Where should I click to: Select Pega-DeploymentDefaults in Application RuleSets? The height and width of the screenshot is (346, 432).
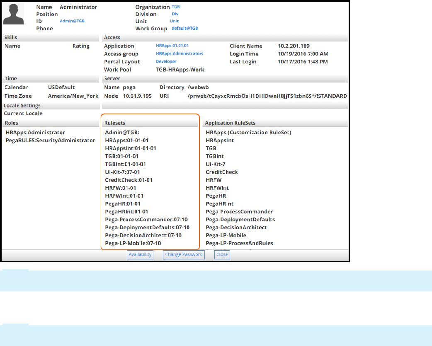point(240,220)
